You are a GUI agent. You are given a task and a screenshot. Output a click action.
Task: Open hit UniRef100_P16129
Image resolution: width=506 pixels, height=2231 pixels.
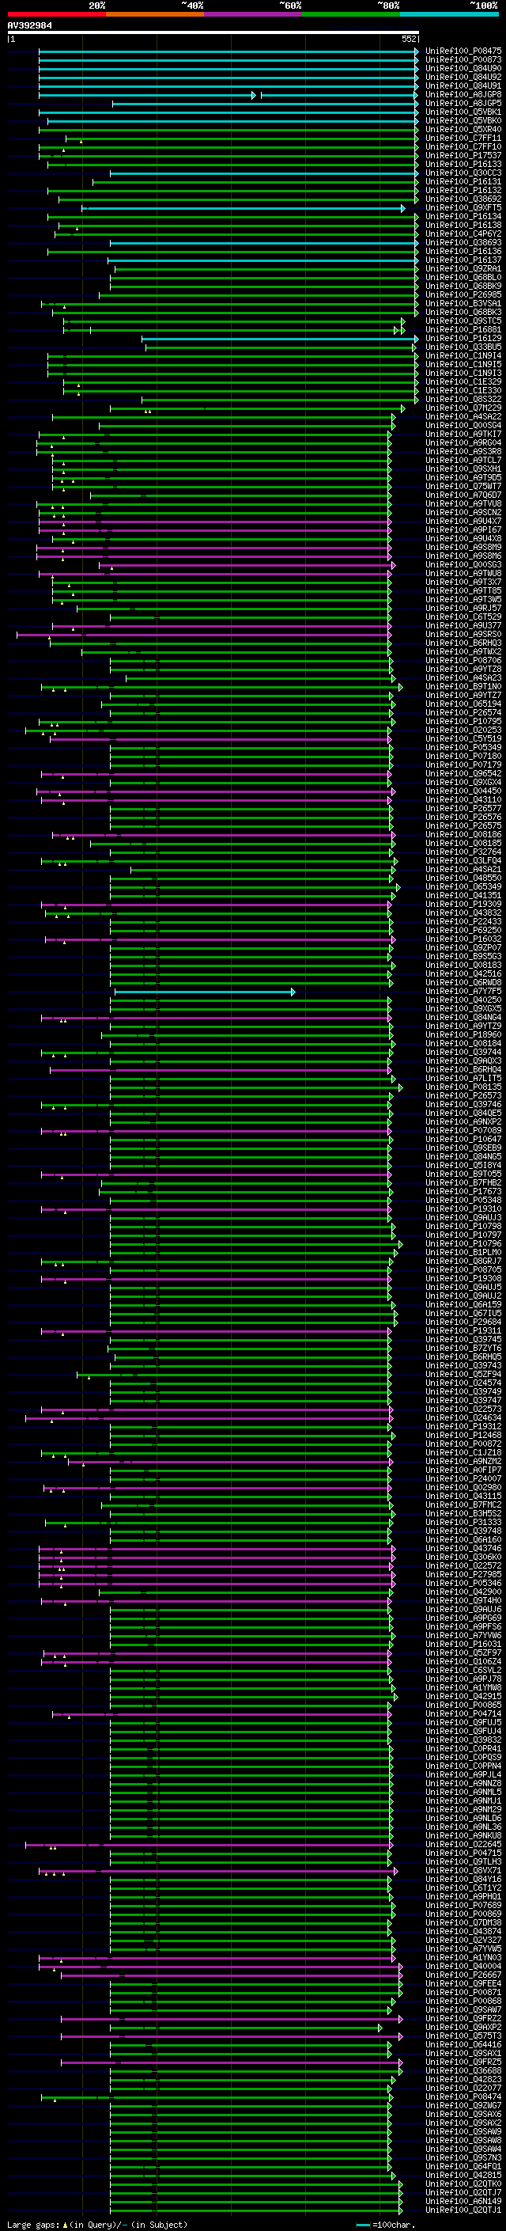pyautogui.click(x=463, y=339)
